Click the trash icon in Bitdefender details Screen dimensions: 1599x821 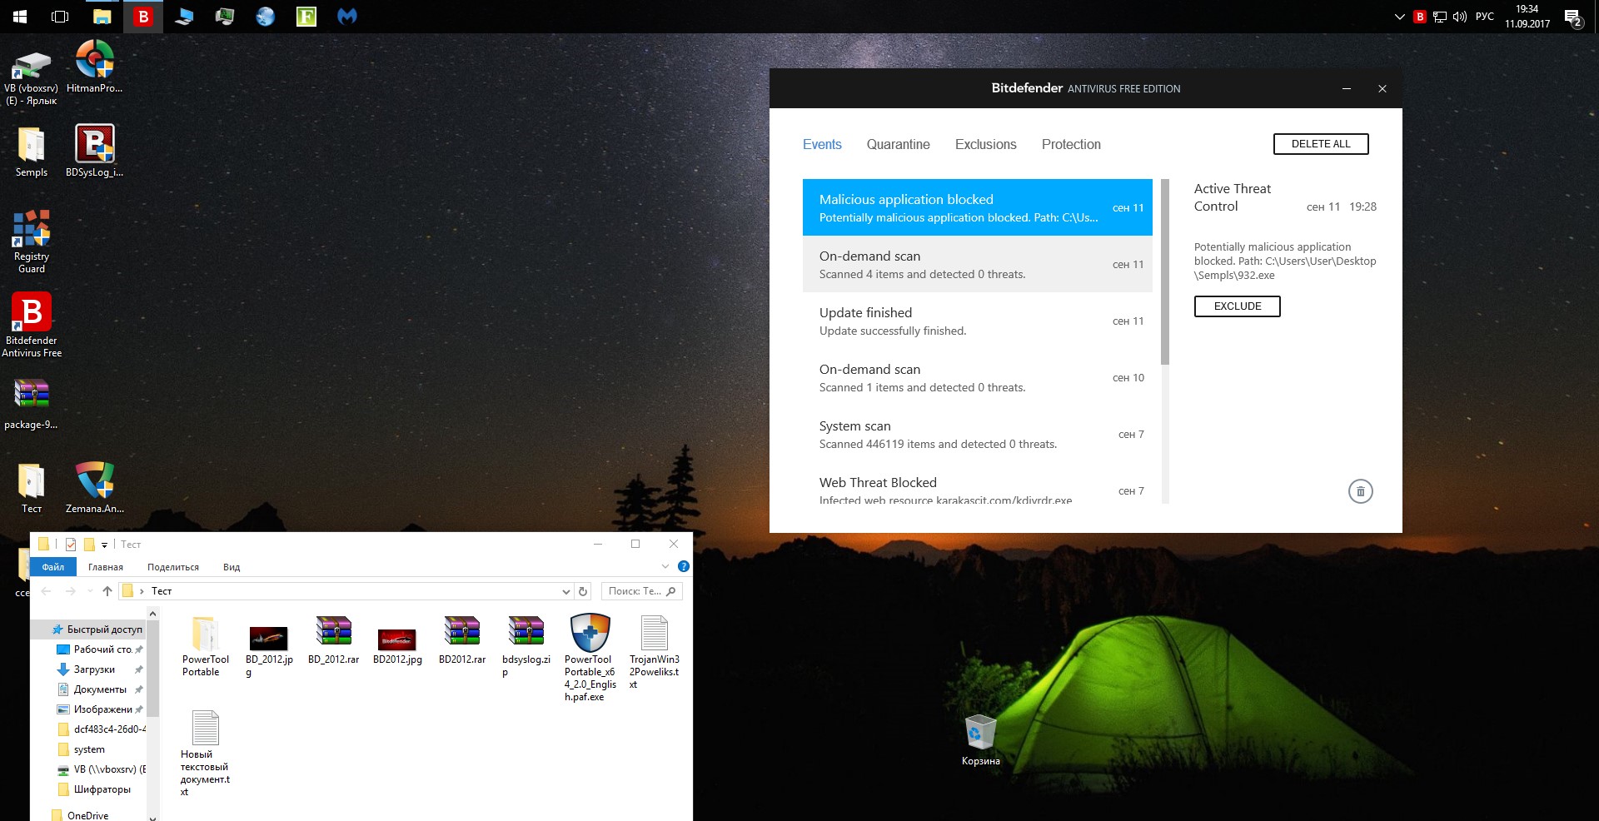tap(1361, 491)
